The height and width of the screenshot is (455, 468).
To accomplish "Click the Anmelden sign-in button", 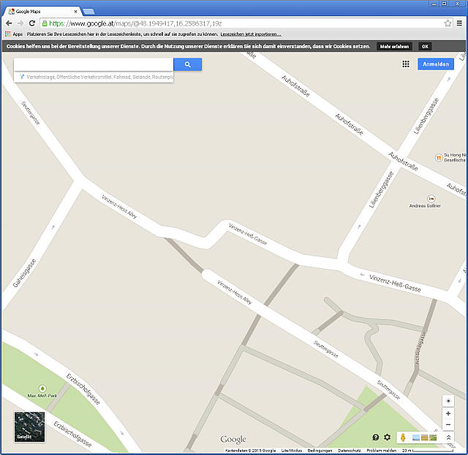I will pos(436,64).
